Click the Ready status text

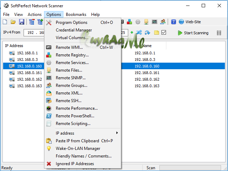tap(7, 168)
